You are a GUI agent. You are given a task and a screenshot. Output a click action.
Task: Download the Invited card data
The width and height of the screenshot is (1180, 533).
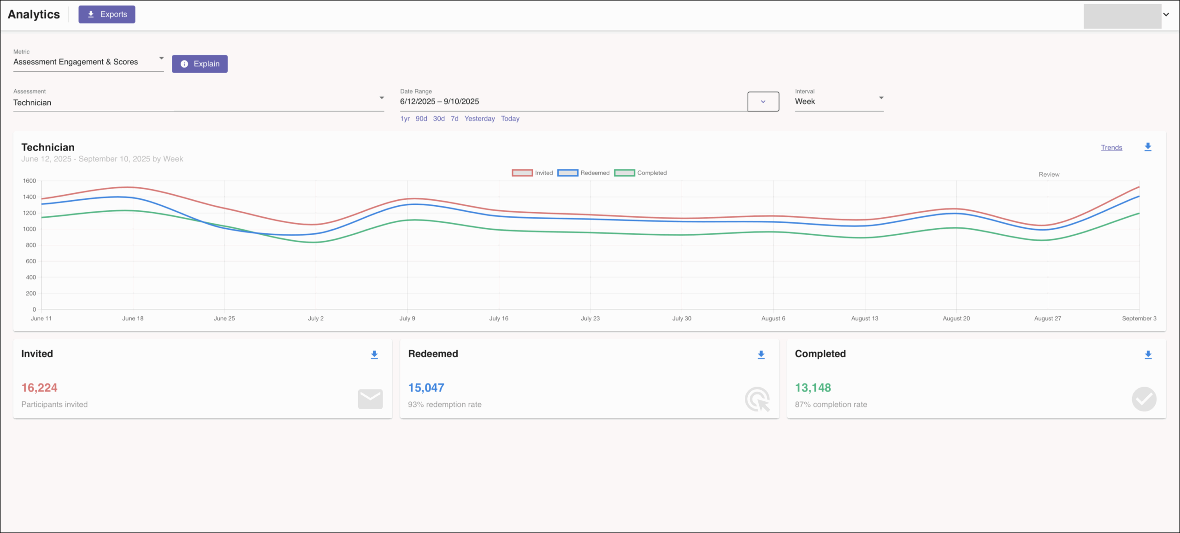point(374,354)
